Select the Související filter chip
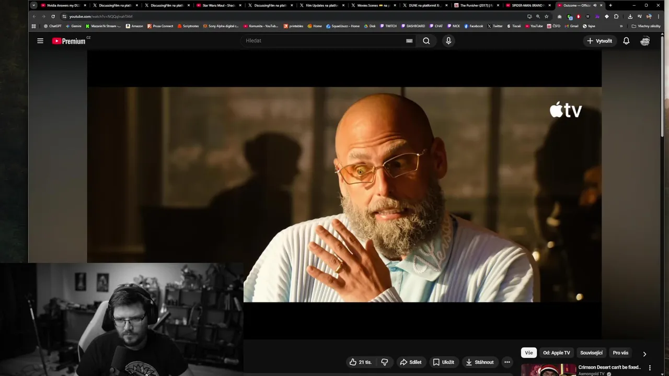The width and height of the screenshot is (669, 376). 591,353
